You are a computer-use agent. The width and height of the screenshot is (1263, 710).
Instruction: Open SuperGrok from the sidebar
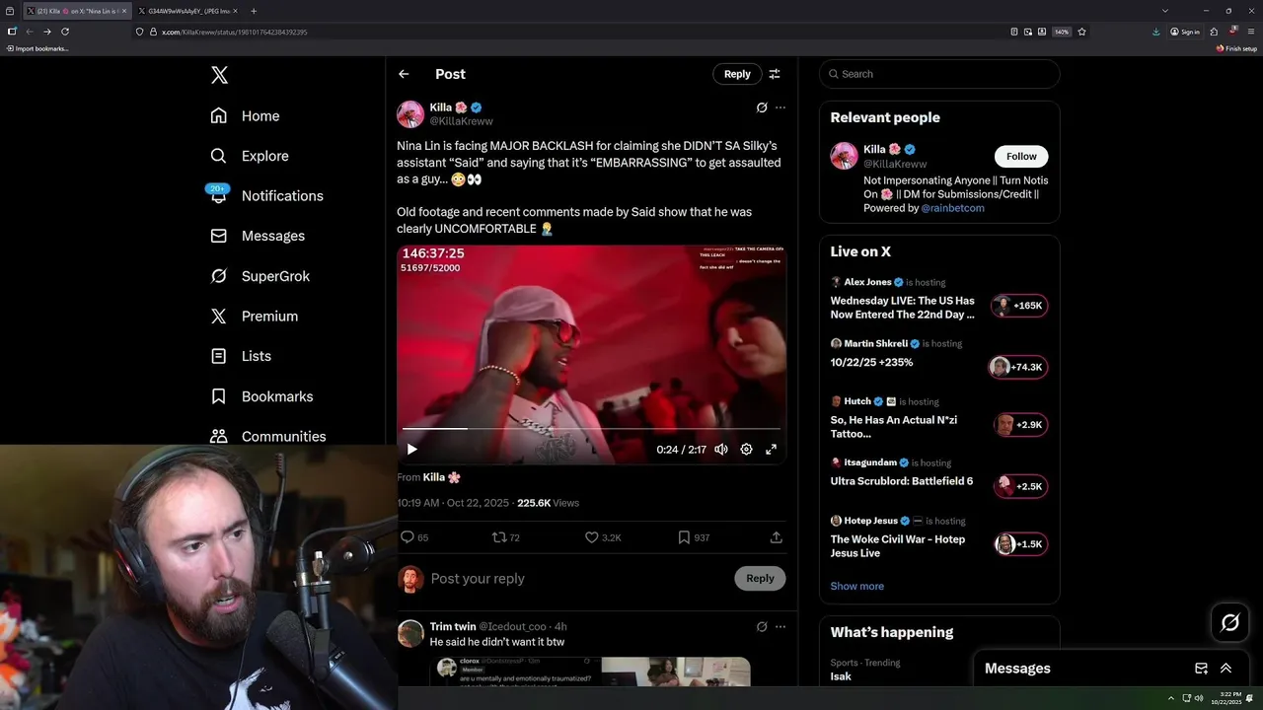tap(260, 276)
